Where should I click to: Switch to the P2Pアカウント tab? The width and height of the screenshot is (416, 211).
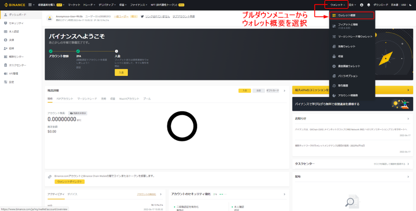coord(65,99)
